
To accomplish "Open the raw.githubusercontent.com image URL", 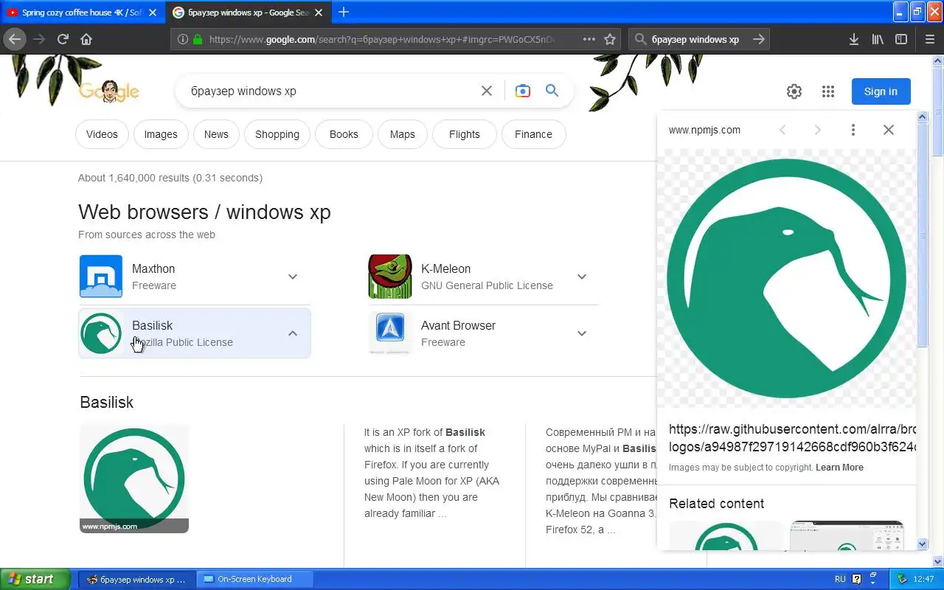I will coord(792,438).
